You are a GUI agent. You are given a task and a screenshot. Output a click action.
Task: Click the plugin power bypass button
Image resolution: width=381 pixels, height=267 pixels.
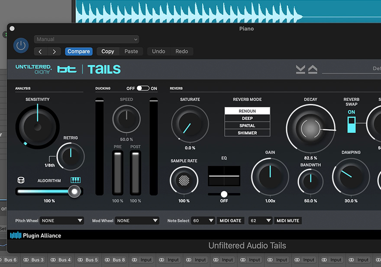[21, 45]
